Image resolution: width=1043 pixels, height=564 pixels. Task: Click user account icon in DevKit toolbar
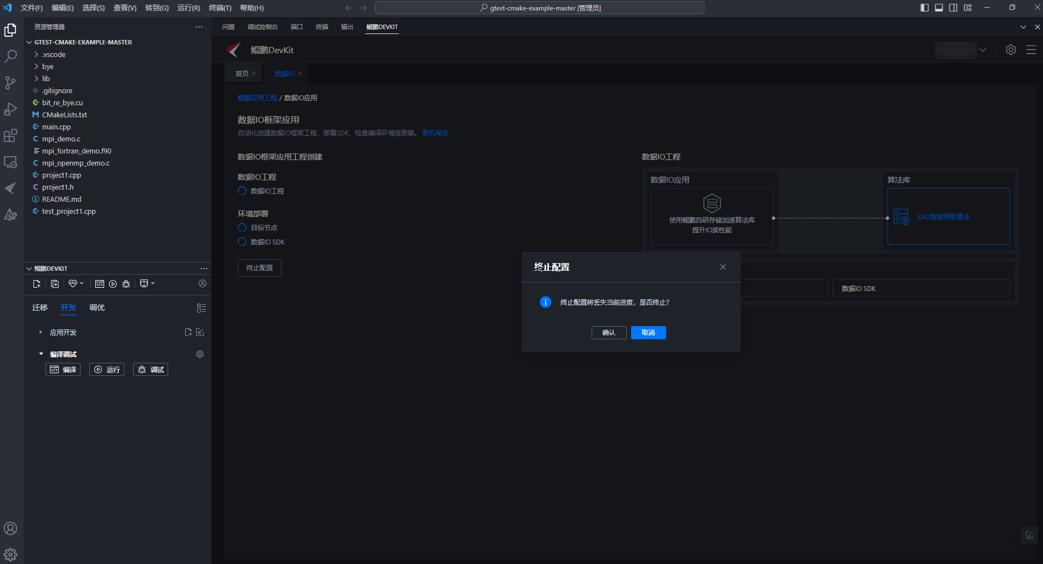[x=203, y=283]
